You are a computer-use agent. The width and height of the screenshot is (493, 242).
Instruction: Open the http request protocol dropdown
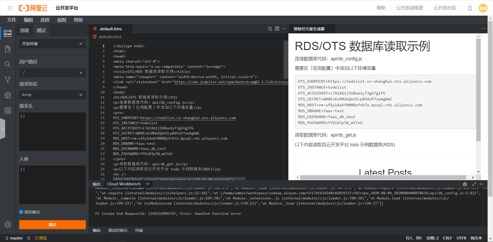52,95
